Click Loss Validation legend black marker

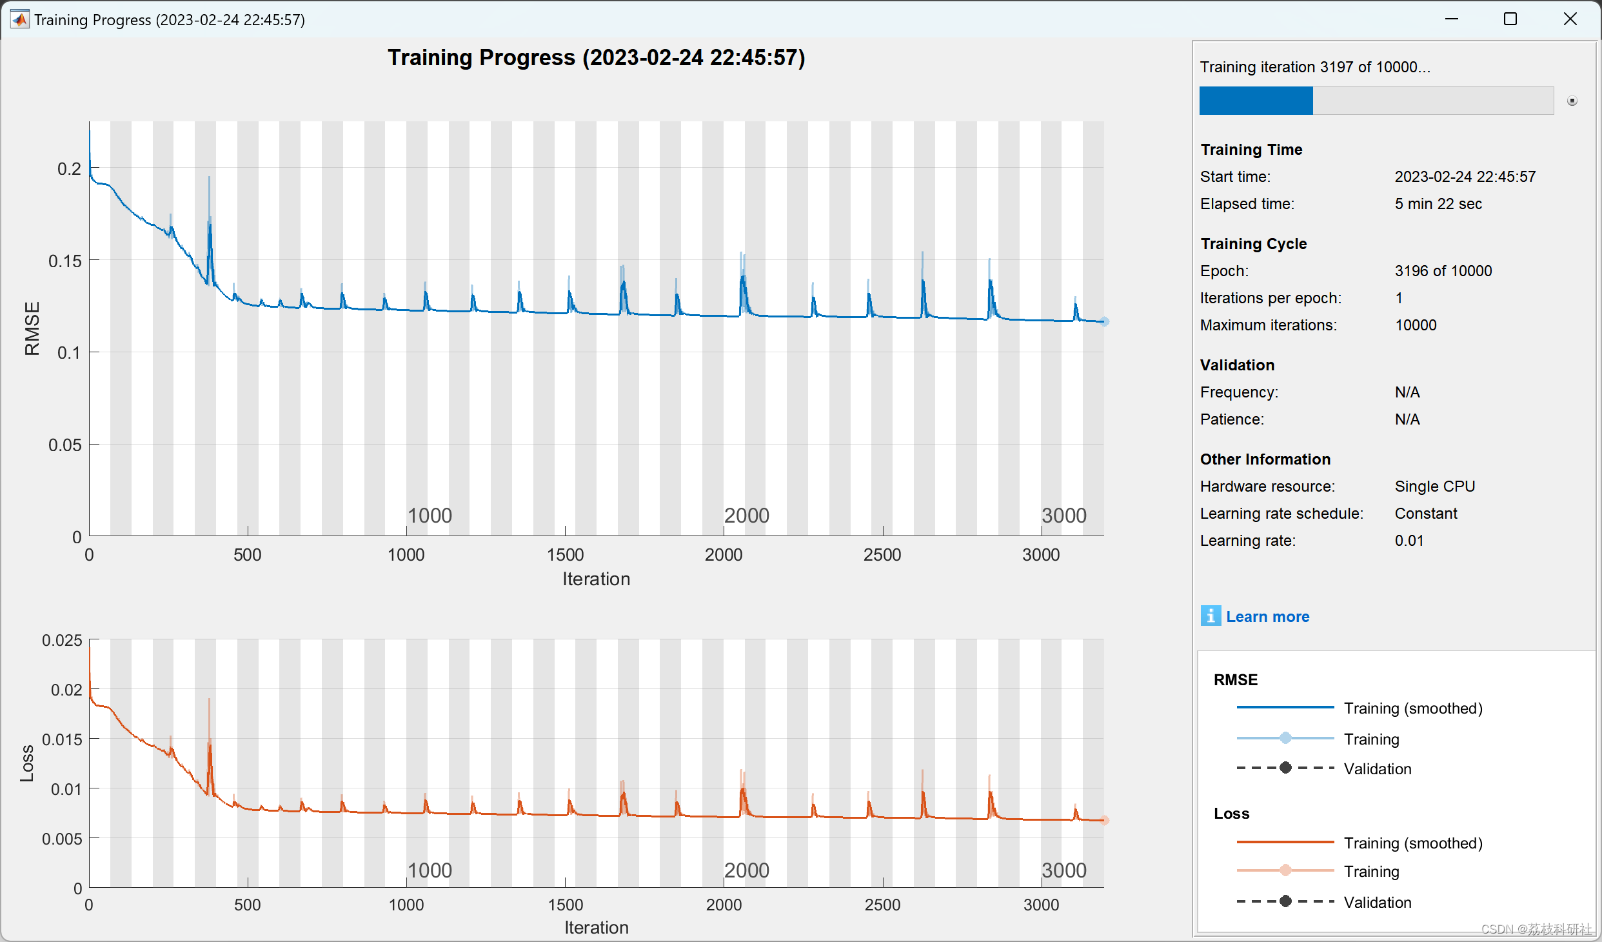(x=1285, y=901)
